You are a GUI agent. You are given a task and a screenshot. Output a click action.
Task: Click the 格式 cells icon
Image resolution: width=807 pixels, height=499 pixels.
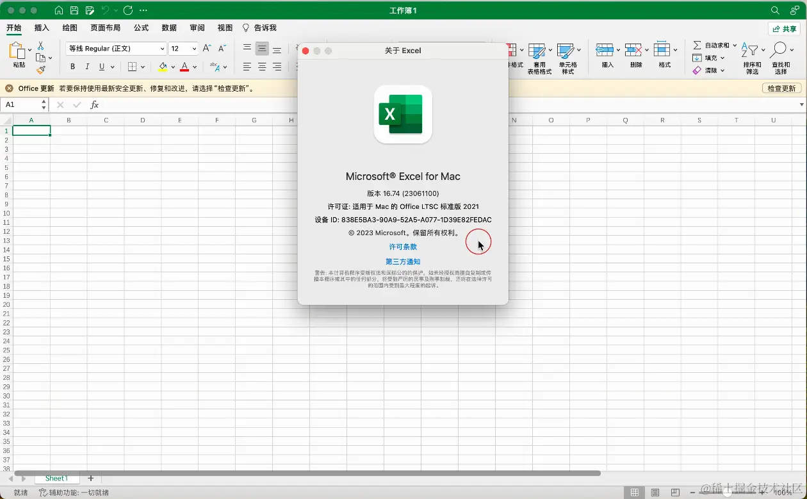click(x=662, y=50)
